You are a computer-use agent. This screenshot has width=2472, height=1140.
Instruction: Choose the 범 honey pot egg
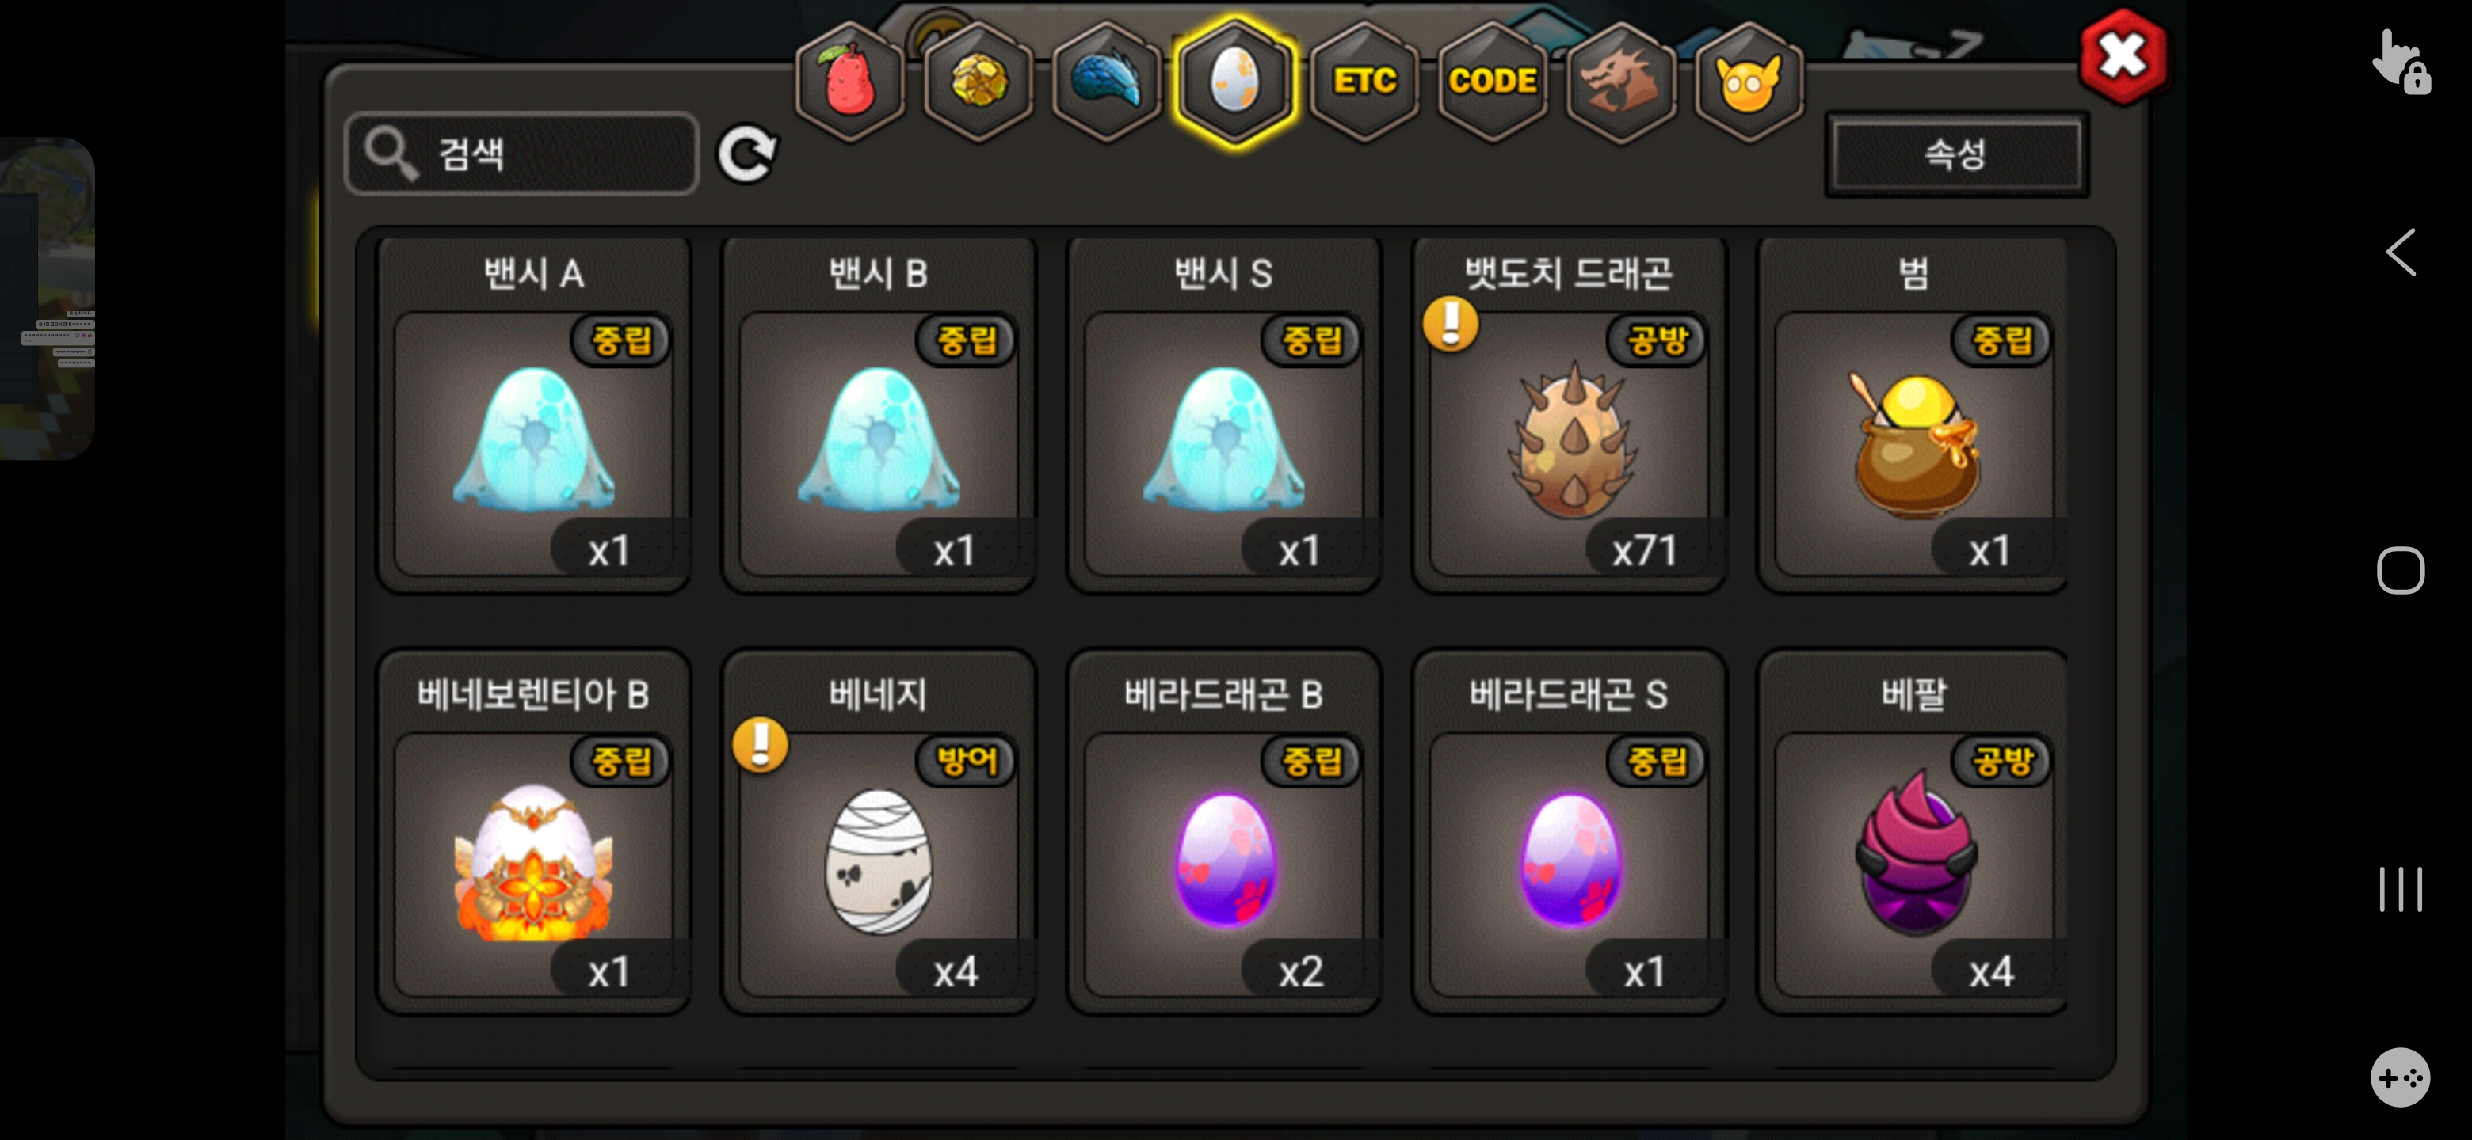(x=1913, y=415)
